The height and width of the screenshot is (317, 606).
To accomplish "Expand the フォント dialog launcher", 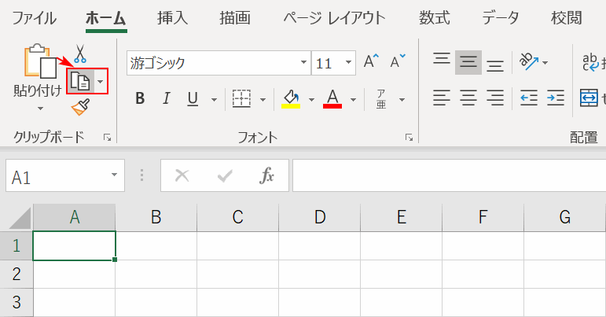I will tap(409, 138).
